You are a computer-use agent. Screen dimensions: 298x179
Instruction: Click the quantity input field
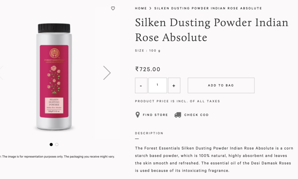(157, 85)
